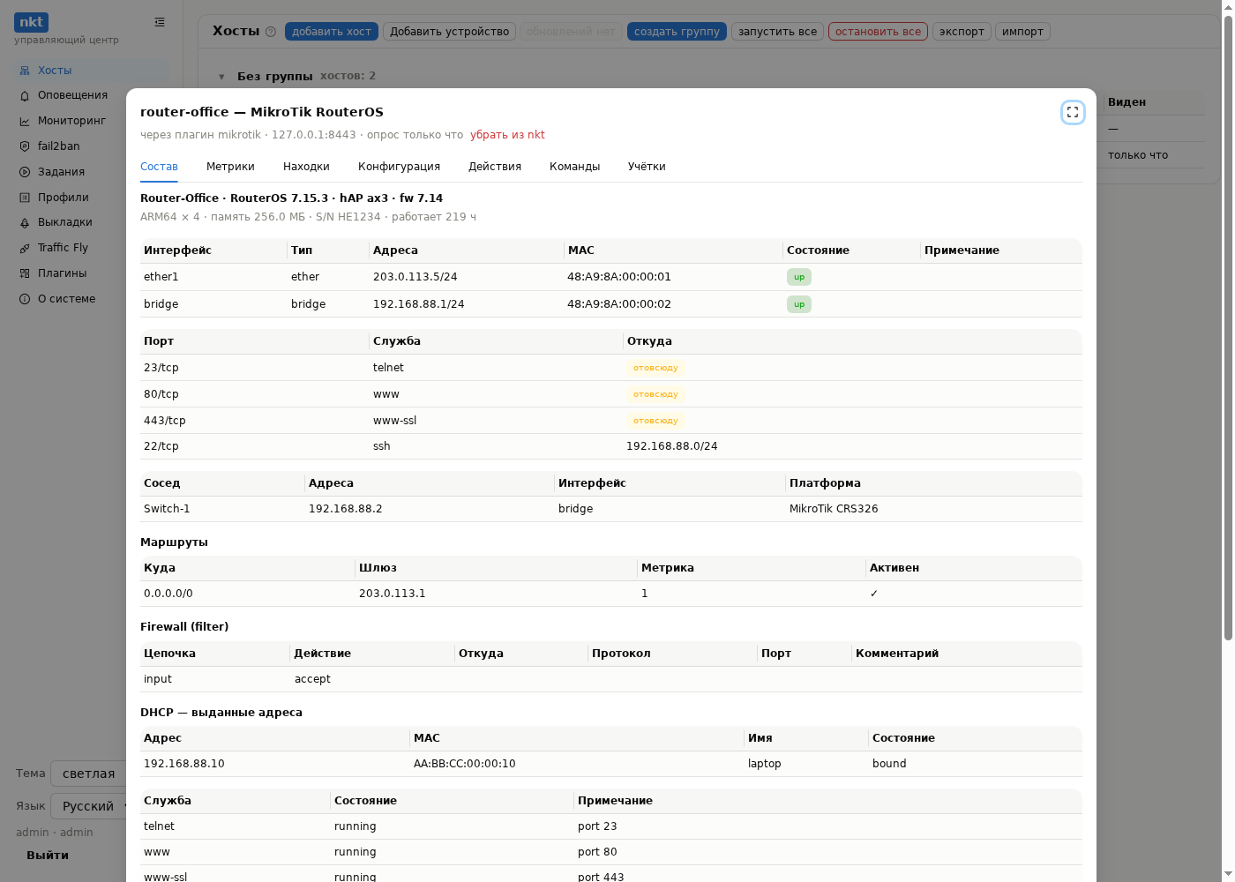Viewport: 1235px width, 882px height.
Task: Click the Хосты sidebar icon
Action: pos(25,71)
